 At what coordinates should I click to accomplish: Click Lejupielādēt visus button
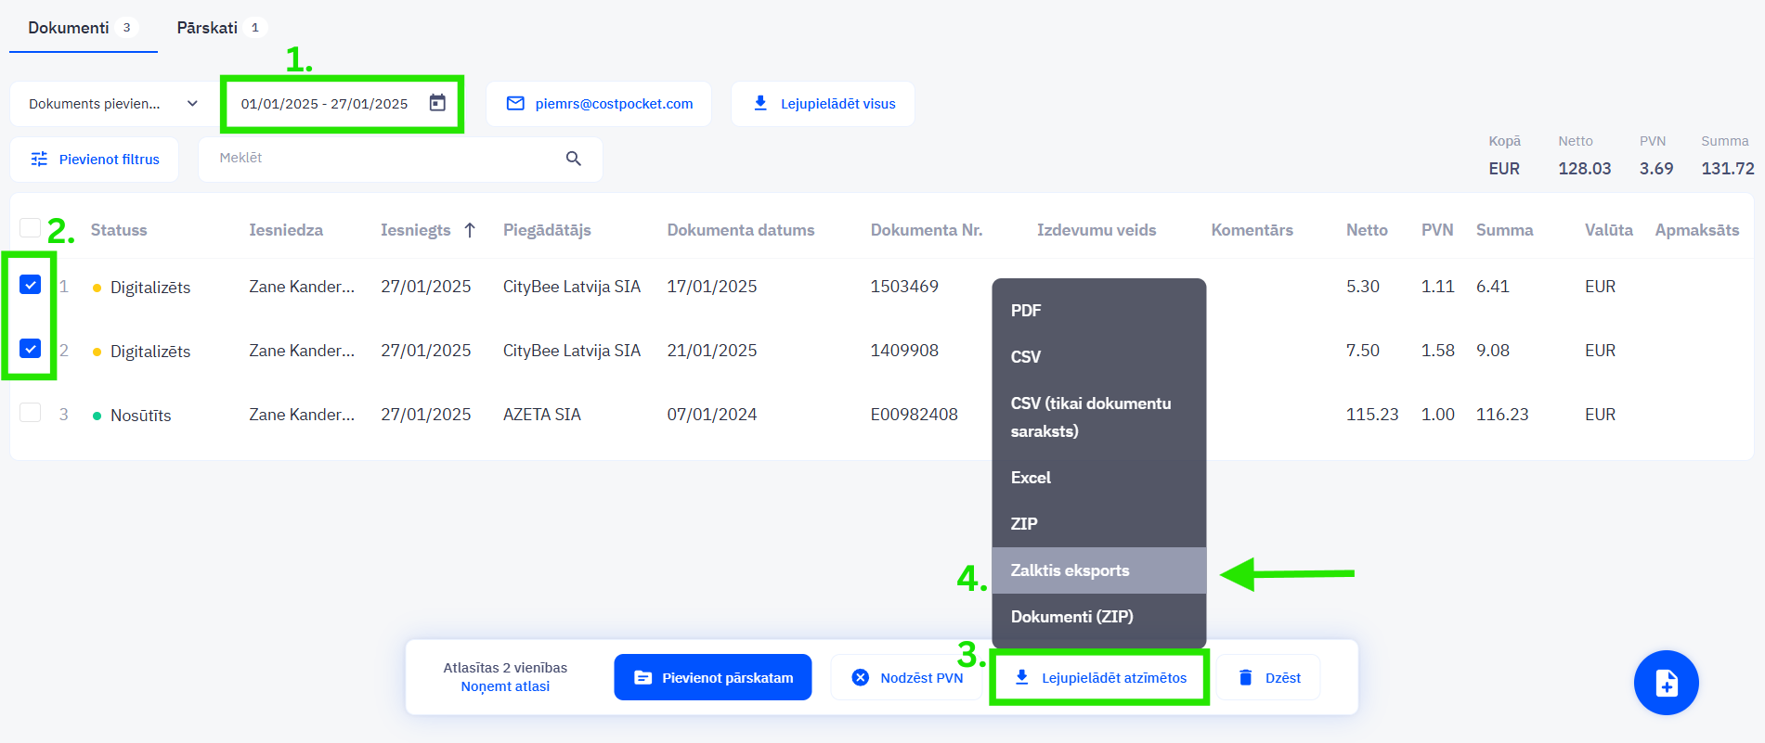[x=823, y=104]
